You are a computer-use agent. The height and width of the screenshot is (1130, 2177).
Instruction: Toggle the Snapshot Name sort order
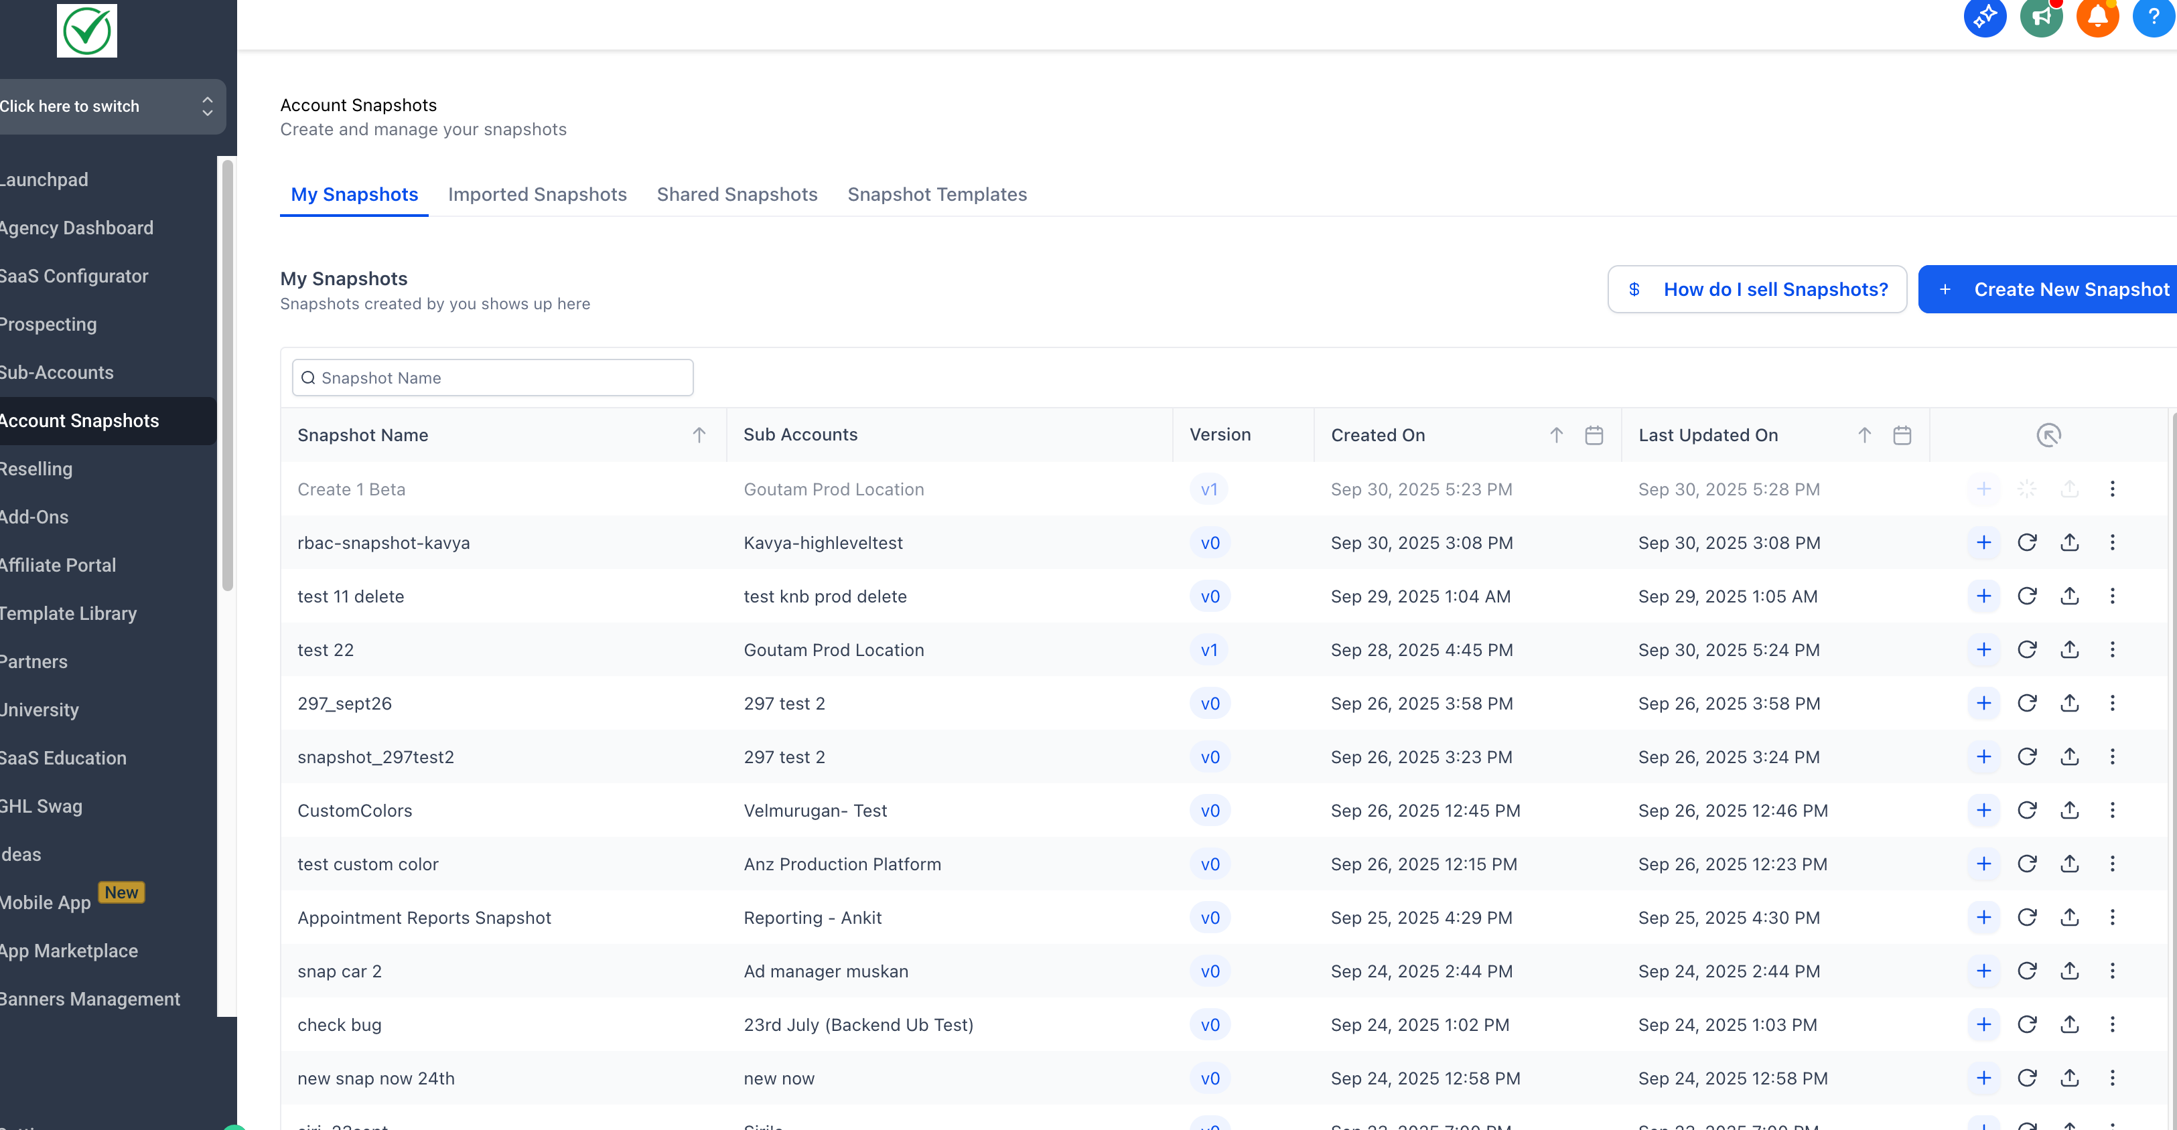699,435
